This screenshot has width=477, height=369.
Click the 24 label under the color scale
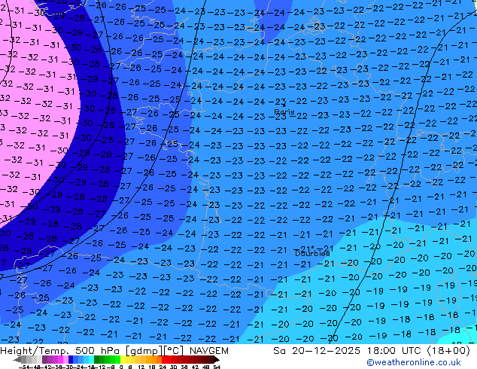[x=163, y=367]
